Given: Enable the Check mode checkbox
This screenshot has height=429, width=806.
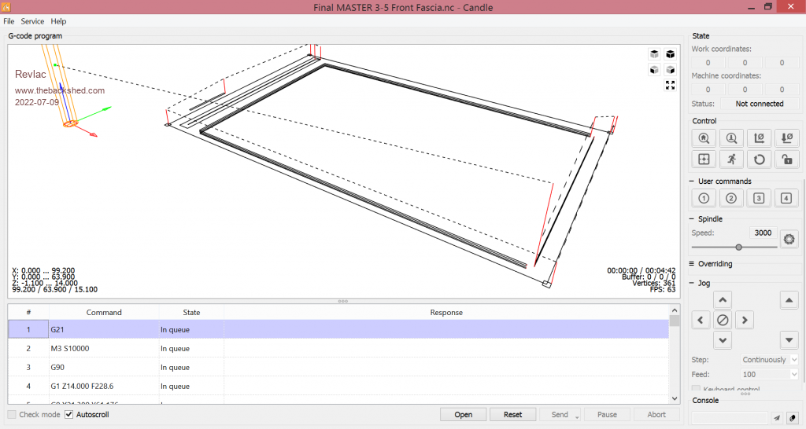Looking at the screenshot, I should point(12,415).
